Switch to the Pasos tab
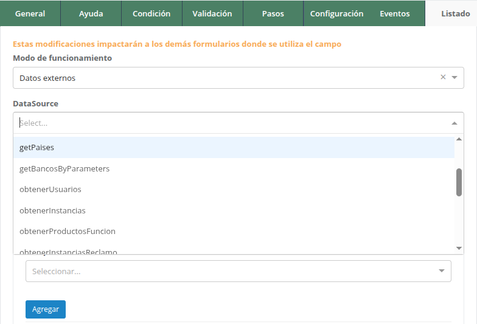 click(x=273, y=13)
